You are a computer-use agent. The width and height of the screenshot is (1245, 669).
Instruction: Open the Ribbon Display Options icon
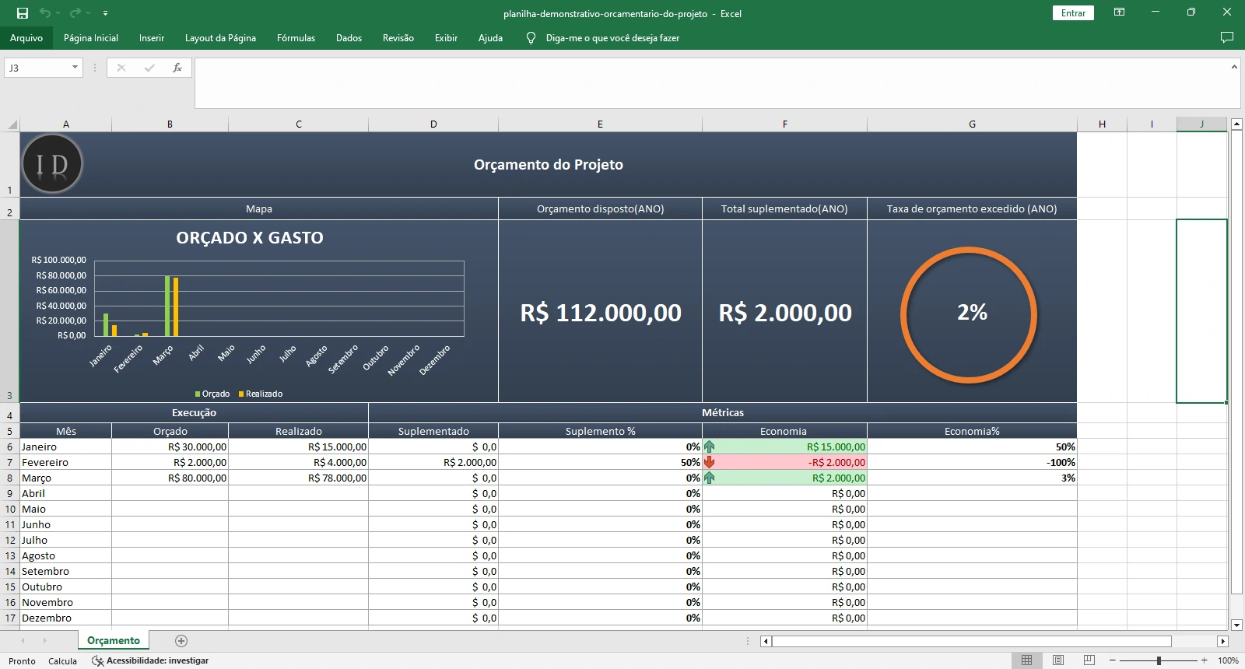[1119, 12]
